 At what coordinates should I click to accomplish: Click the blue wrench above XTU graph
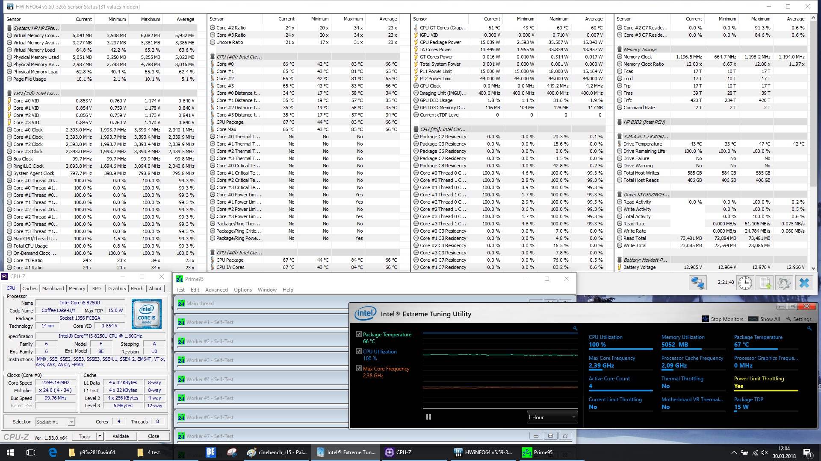click(x=575, y=328)
